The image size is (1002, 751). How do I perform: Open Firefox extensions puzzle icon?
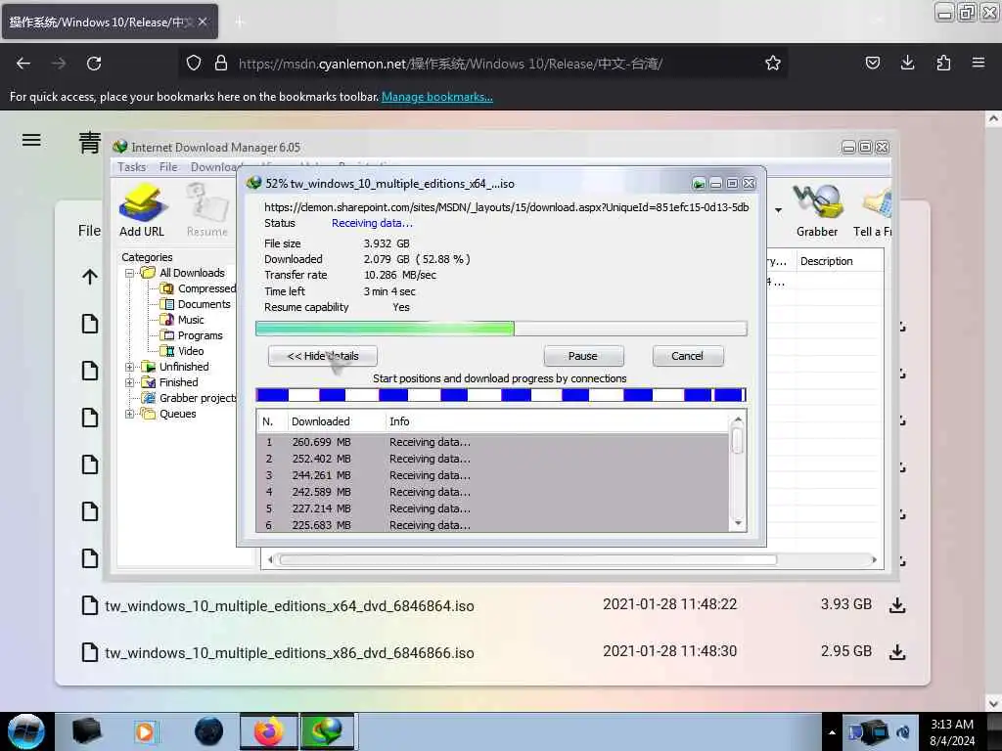[943, 63]
